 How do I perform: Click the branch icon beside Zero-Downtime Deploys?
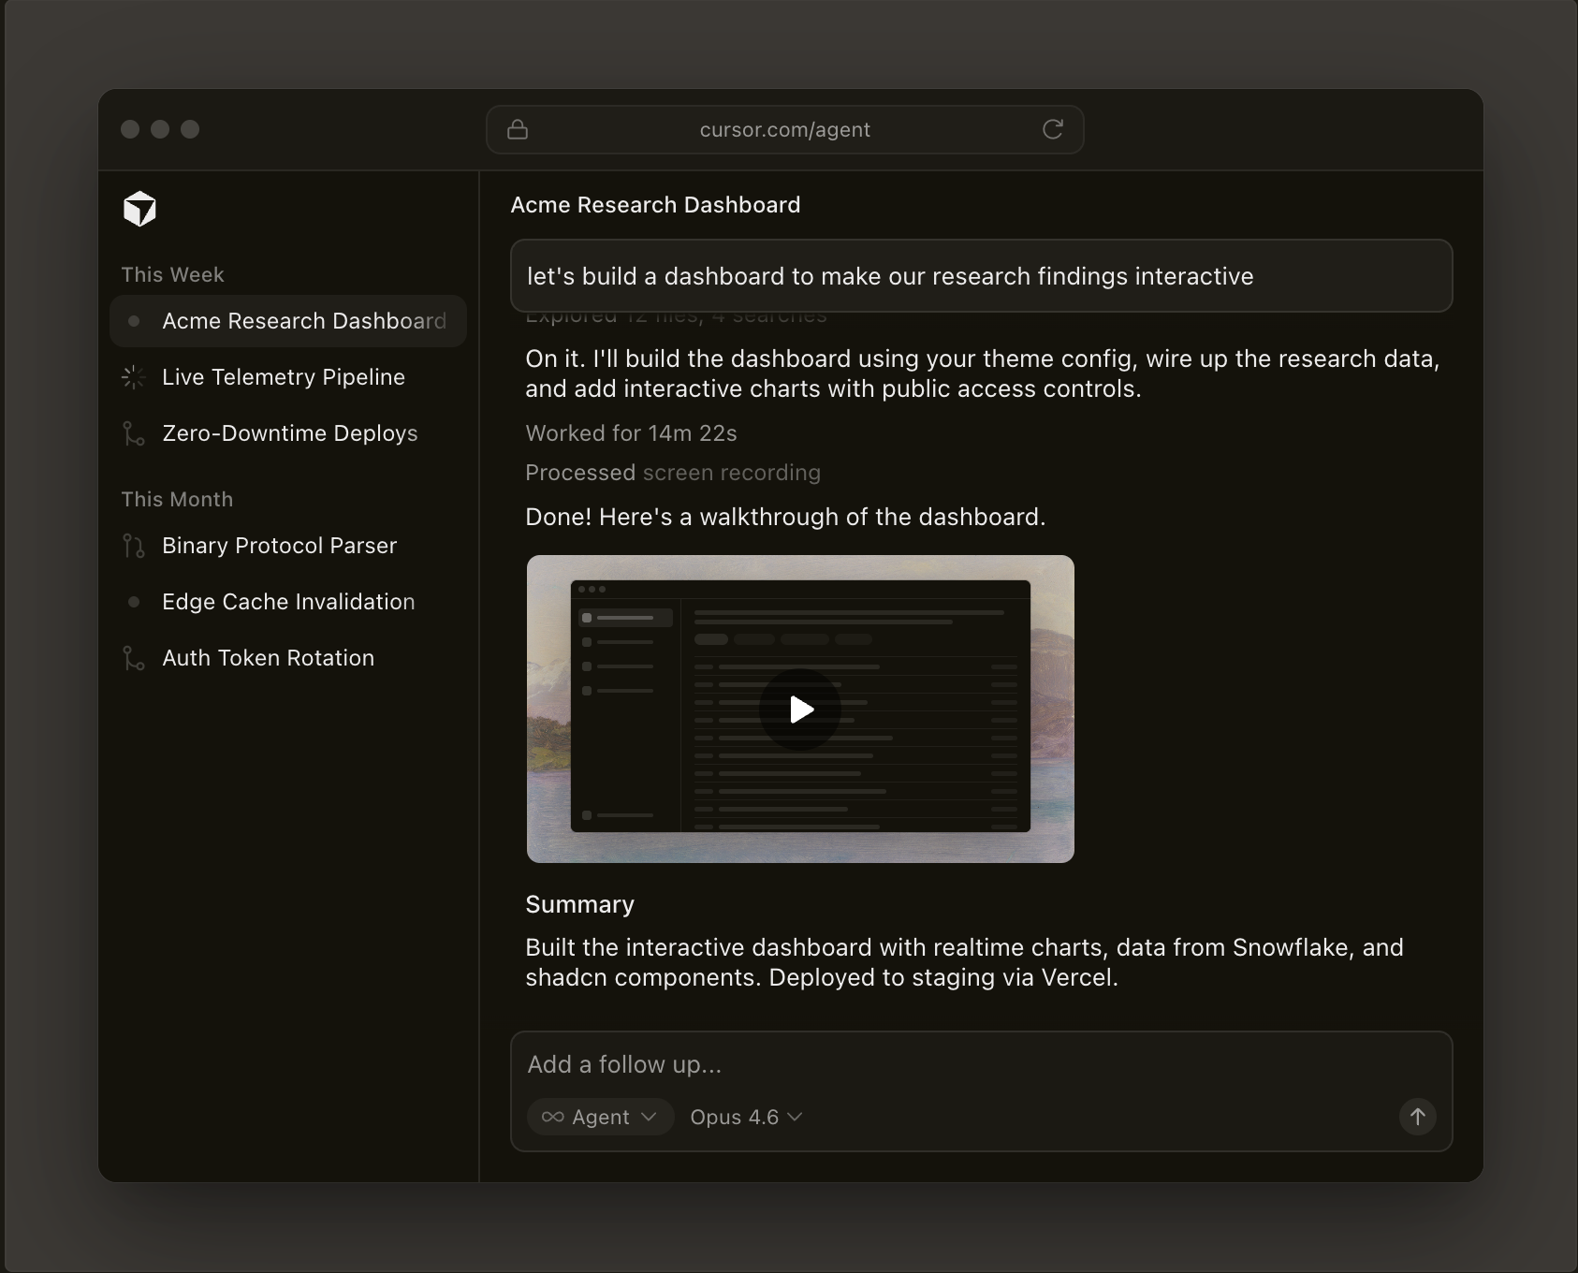(134, 433)
